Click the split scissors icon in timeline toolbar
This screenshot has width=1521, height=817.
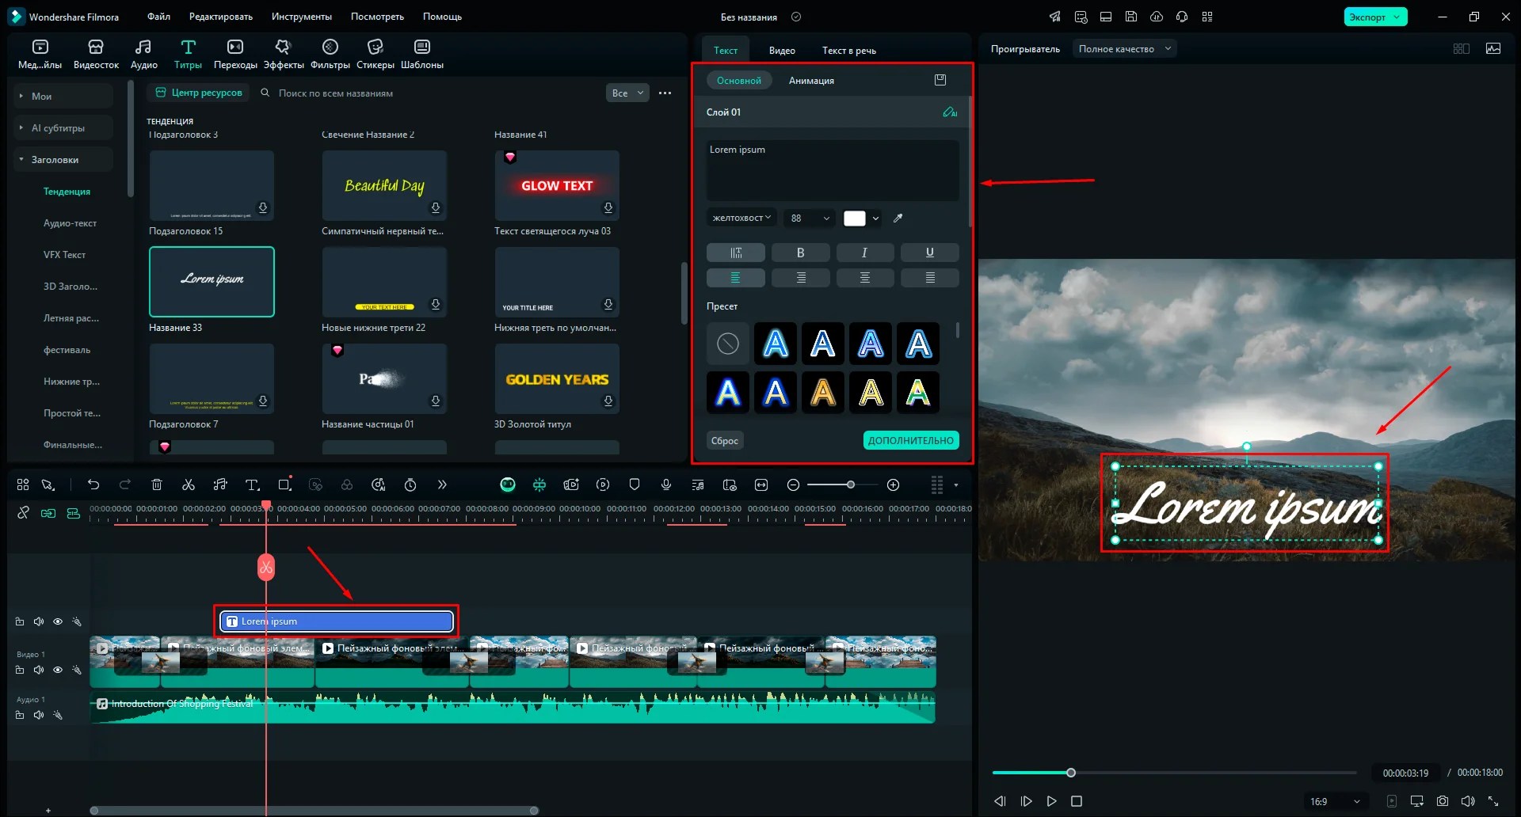coord(189,484)
